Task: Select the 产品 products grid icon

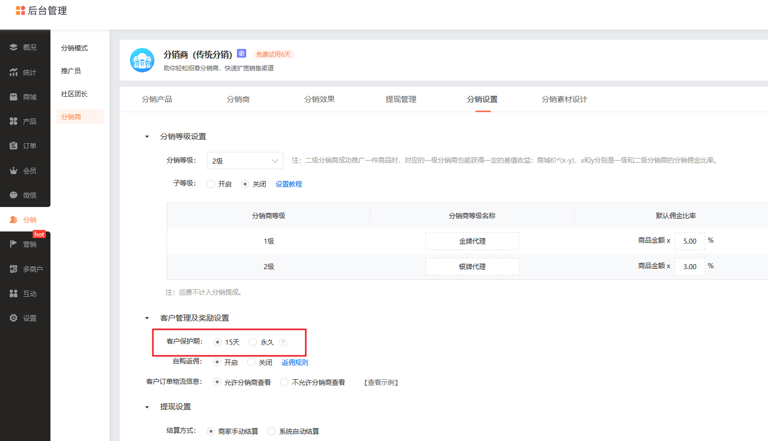Action: pyautogui.click(x=14, y=121)
